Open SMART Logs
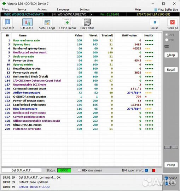Screen dimensions: 180x191 (x=47, y=24)
